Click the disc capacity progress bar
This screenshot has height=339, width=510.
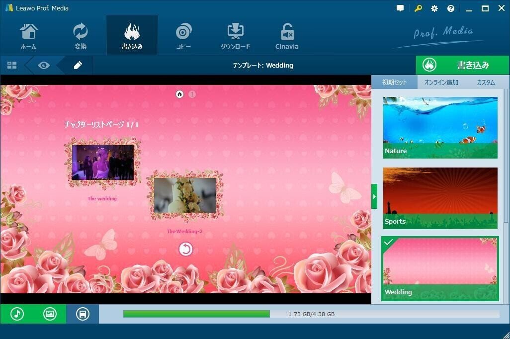(x=311, y=314)
